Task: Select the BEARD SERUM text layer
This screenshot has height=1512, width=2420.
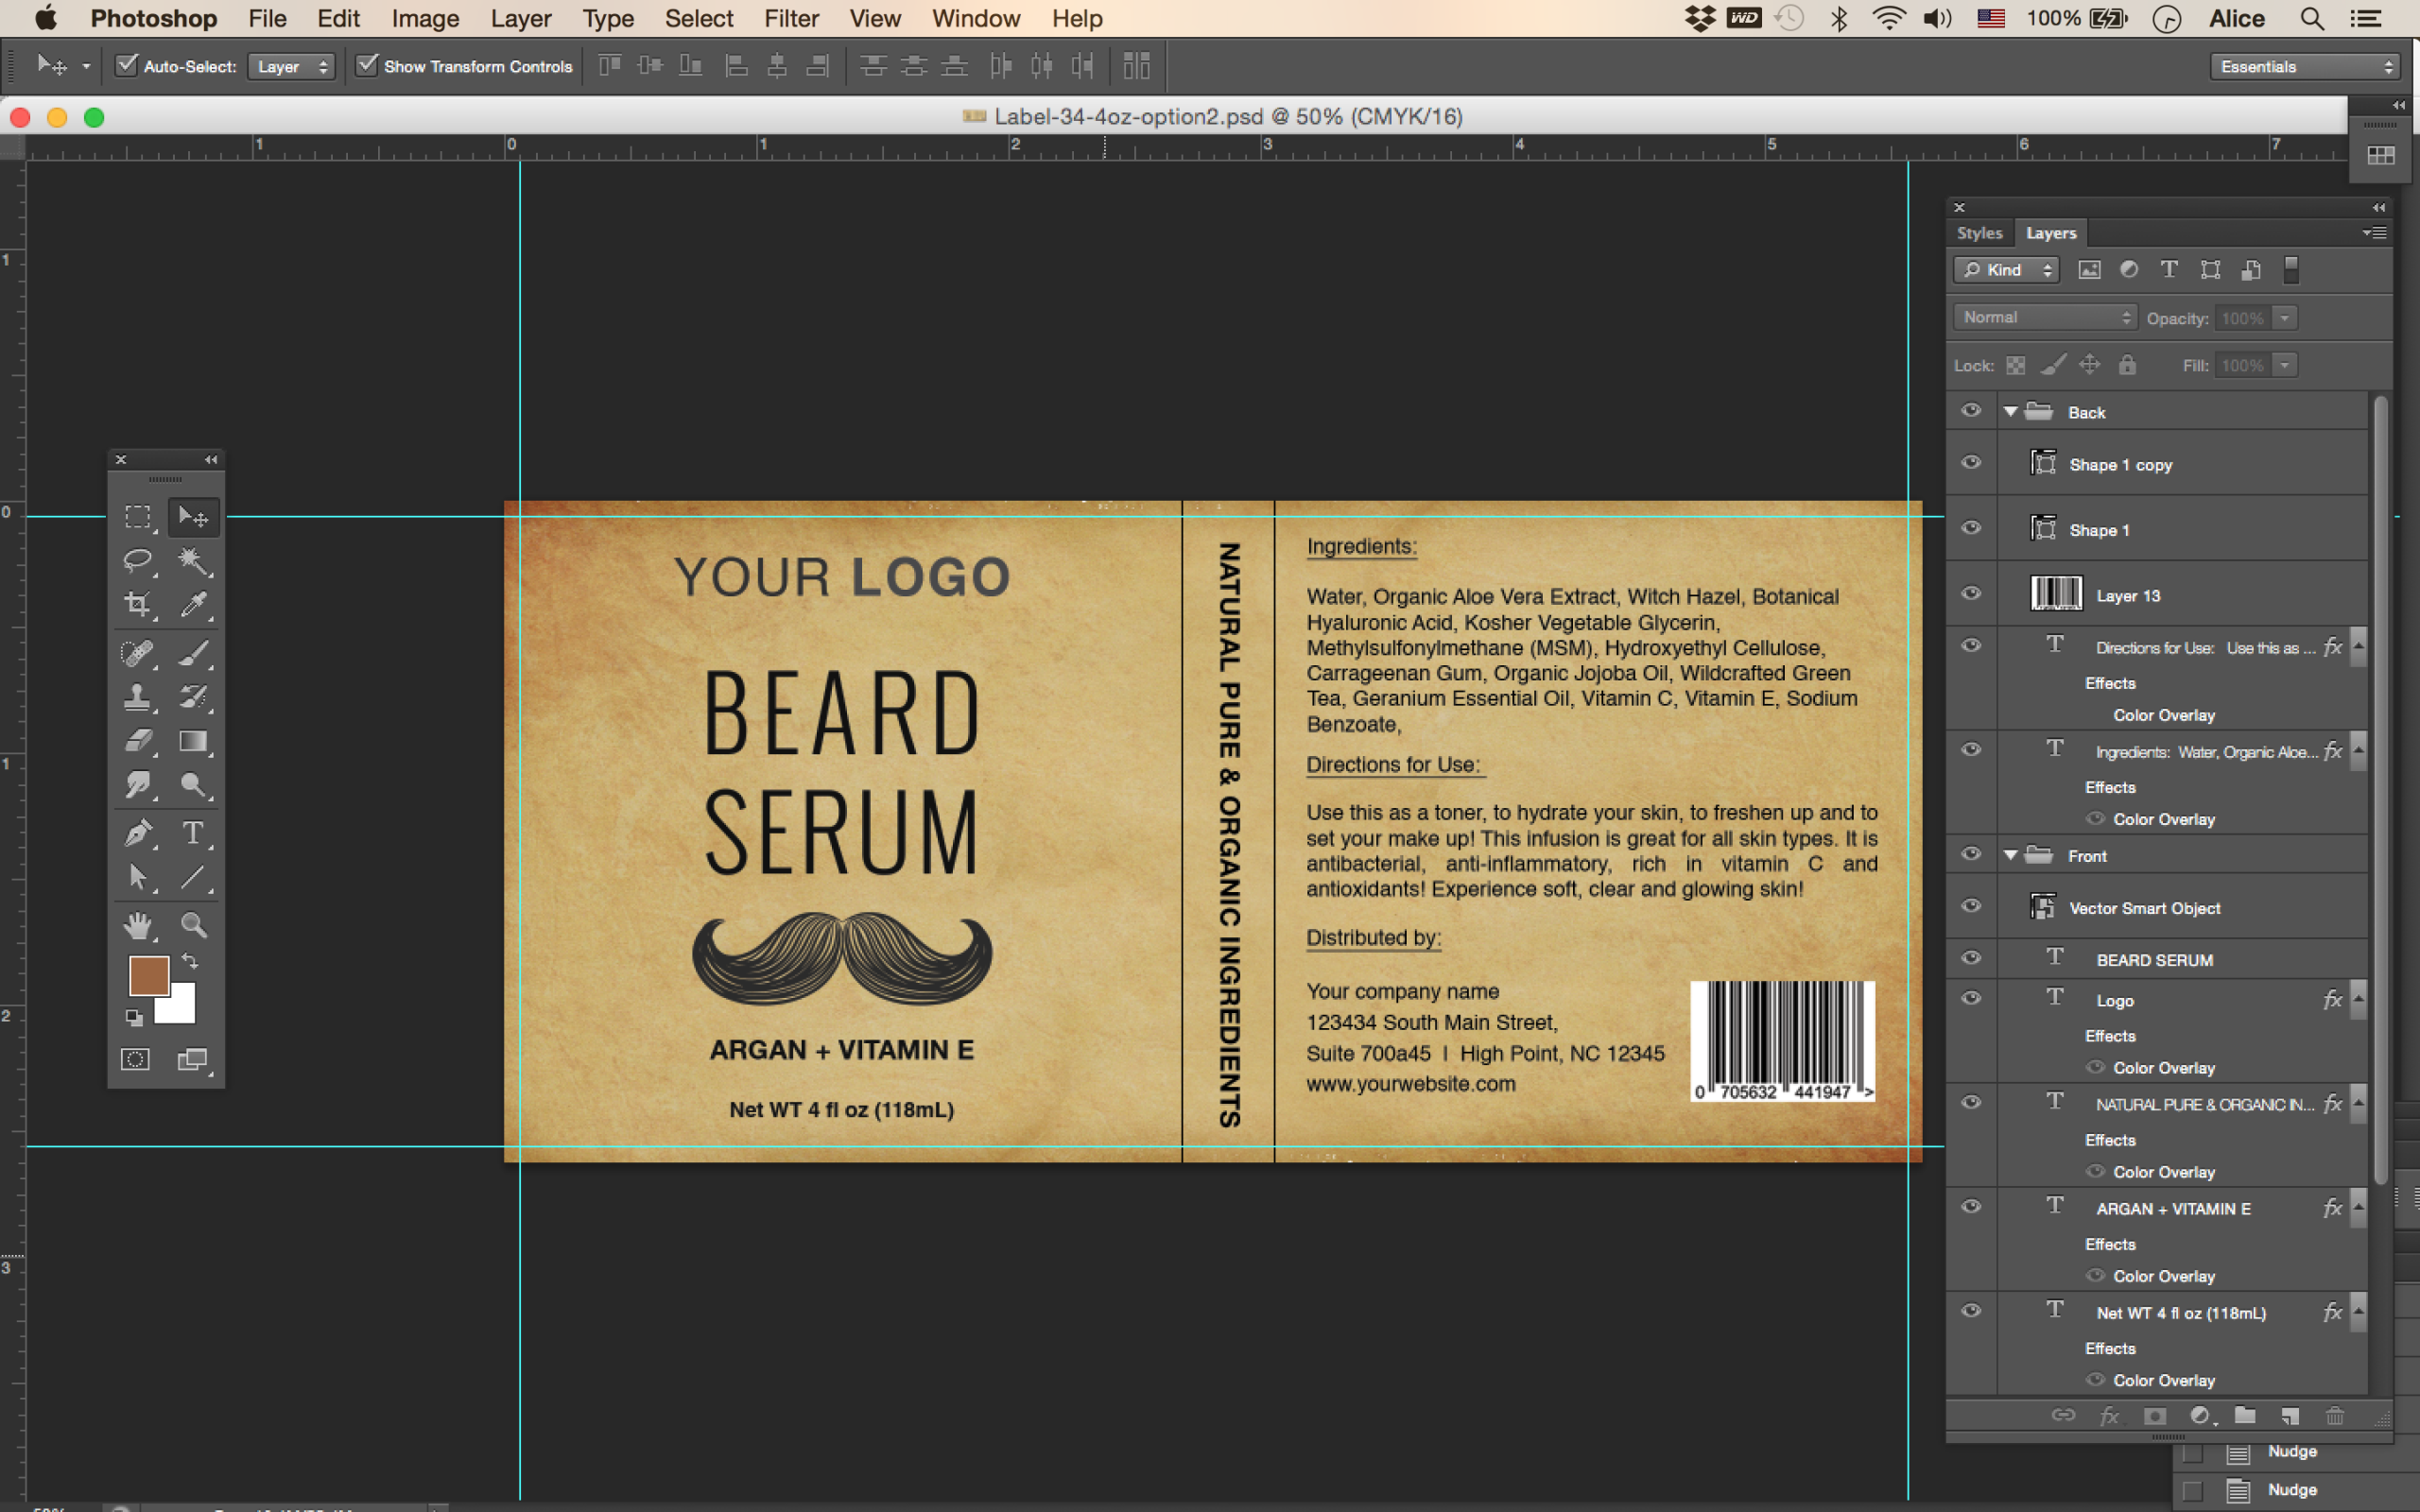Action: point(2154,960)
